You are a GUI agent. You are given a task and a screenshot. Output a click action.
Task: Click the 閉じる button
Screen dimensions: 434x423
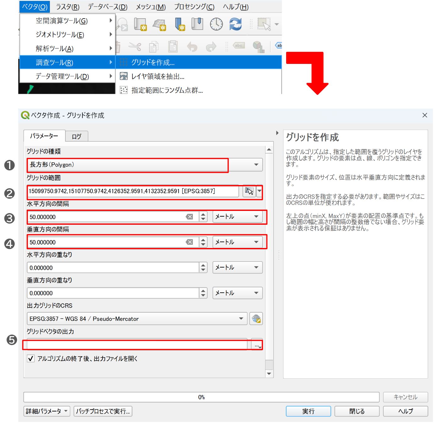(357, 411)
